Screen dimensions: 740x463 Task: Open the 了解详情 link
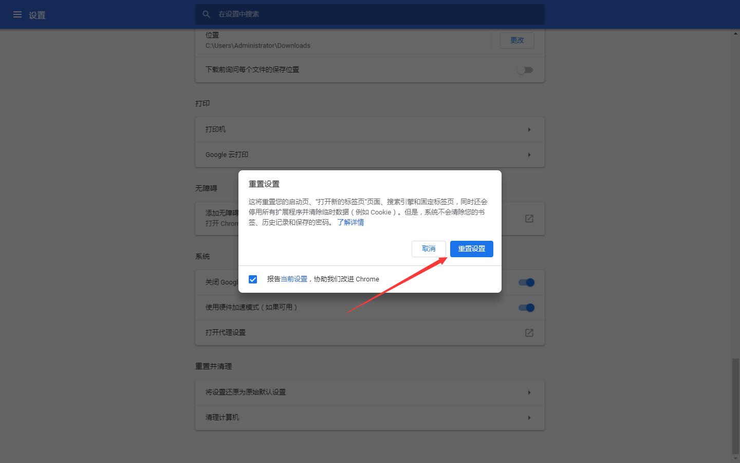pyautogui.click(x=350, y=222)
